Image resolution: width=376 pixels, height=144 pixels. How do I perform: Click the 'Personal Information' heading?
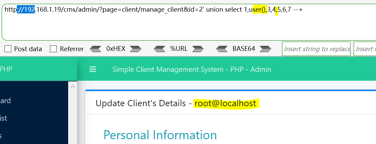[160, 135]
